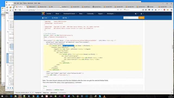Switch to the Banners Options tab

(x=42, y=7)
